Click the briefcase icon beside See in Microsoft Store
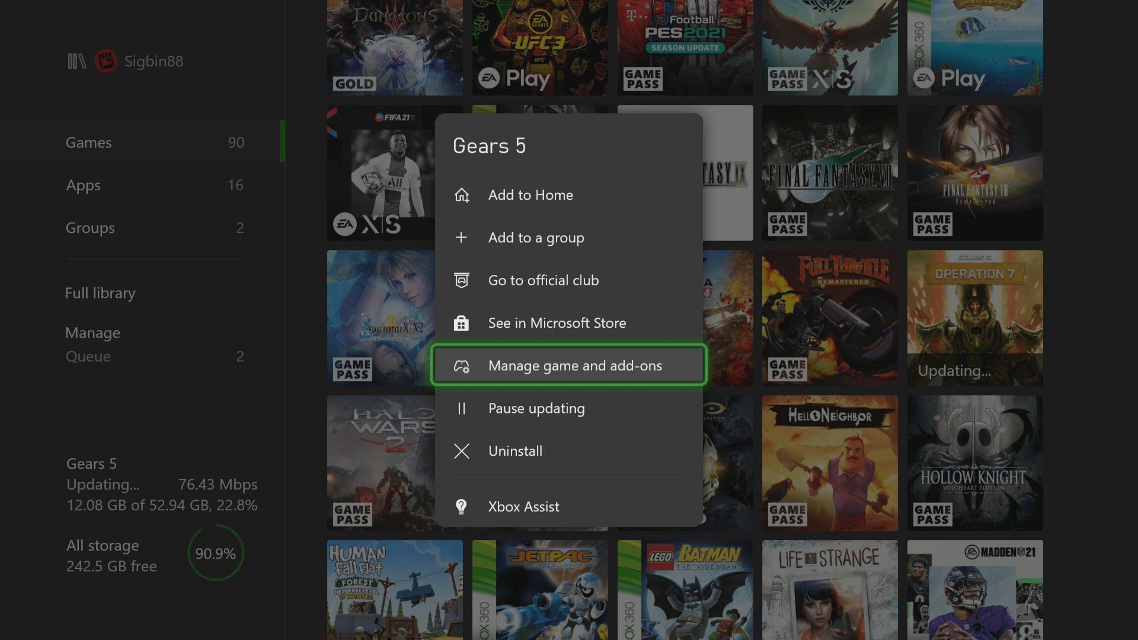Image resolution: width=1138 pixels, height=640 pixels. tap(462, 323)
